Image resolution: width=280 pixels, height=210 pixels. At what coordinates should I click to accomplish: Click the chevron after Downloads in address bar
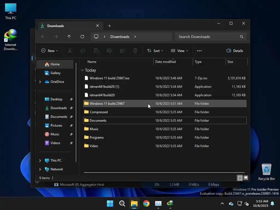(x=135, y=37)
